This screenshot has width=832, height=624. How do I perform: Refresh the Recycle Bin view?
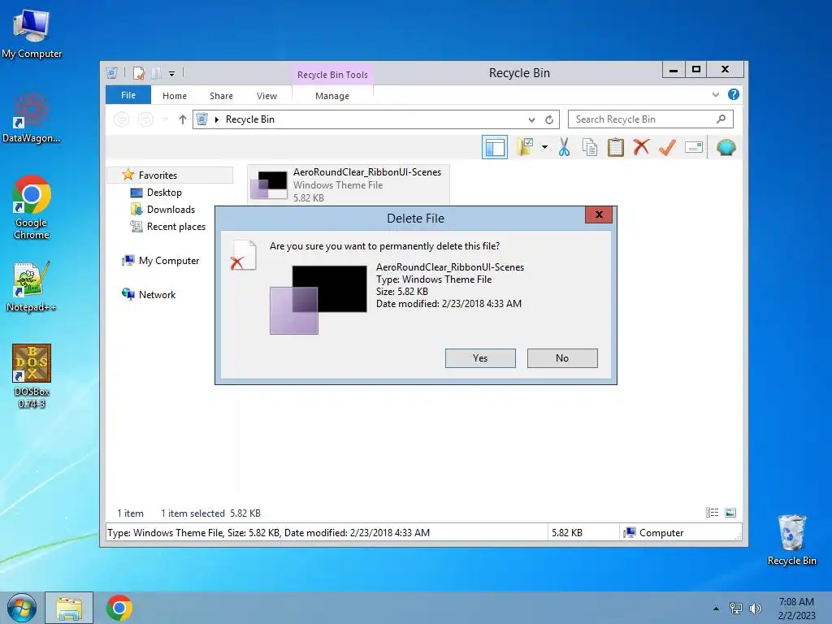pos(549,120)
